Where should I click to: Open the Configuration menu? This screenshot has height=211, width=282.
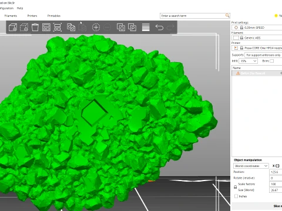click(x=6, y=8)
